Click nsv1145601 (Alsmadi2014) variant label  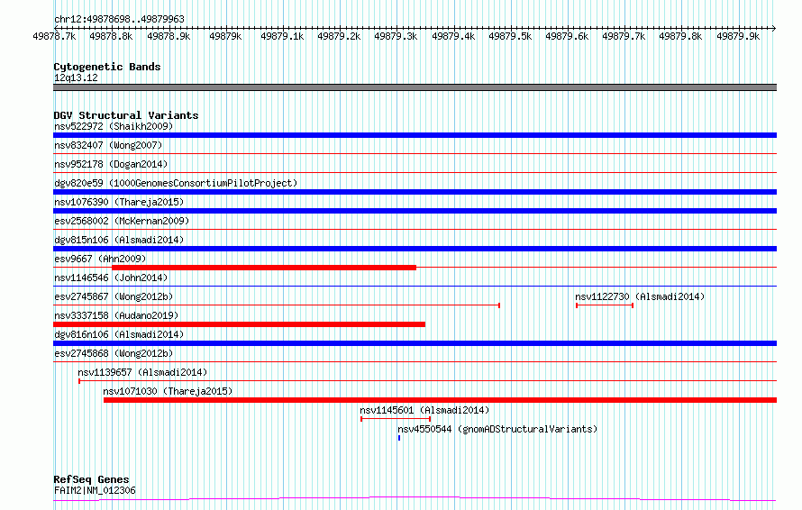pyautogui.click(x=424, y=410)
